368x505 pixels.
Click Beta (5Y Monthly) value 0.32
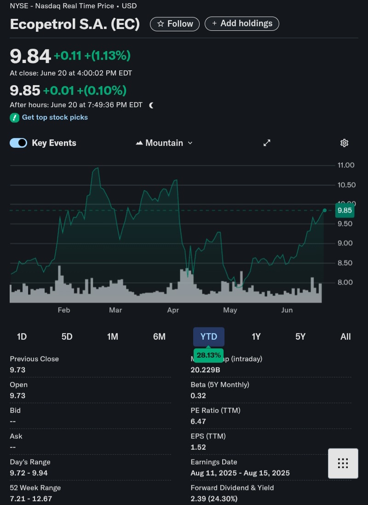[198, 396]
